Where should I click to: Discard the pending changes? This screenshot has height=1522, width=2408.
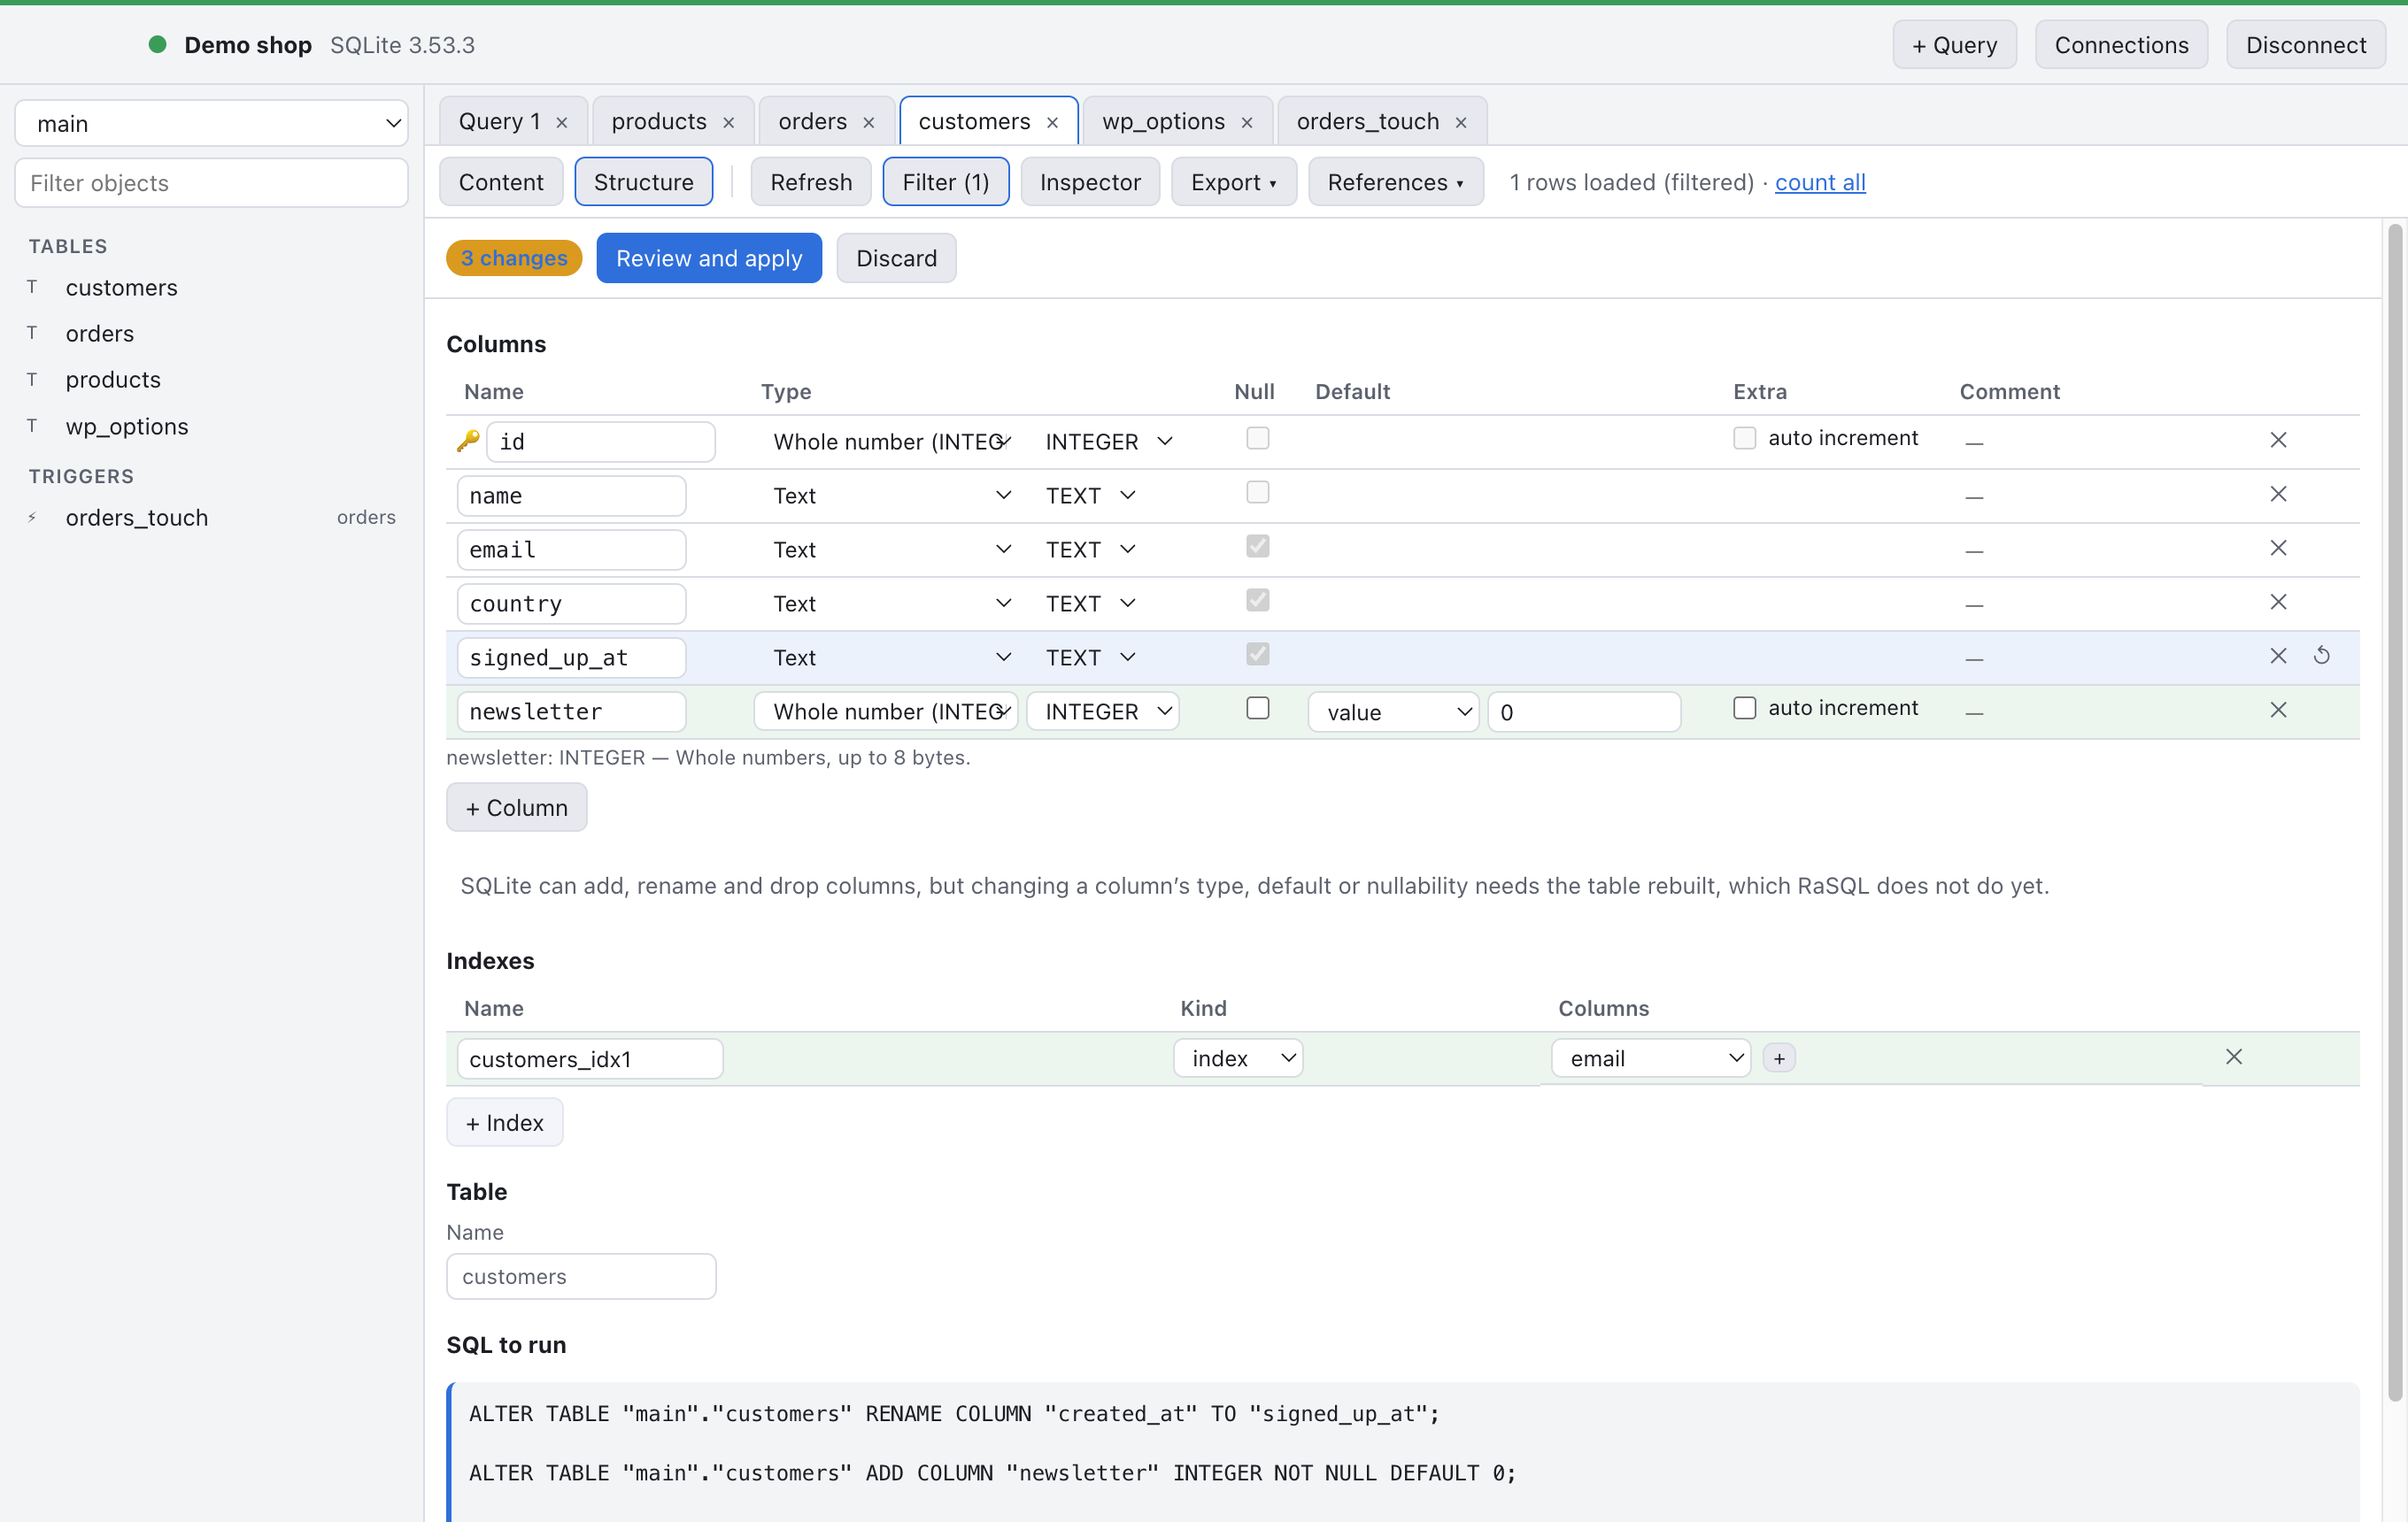pyautogui.click(x=896, y=258)
